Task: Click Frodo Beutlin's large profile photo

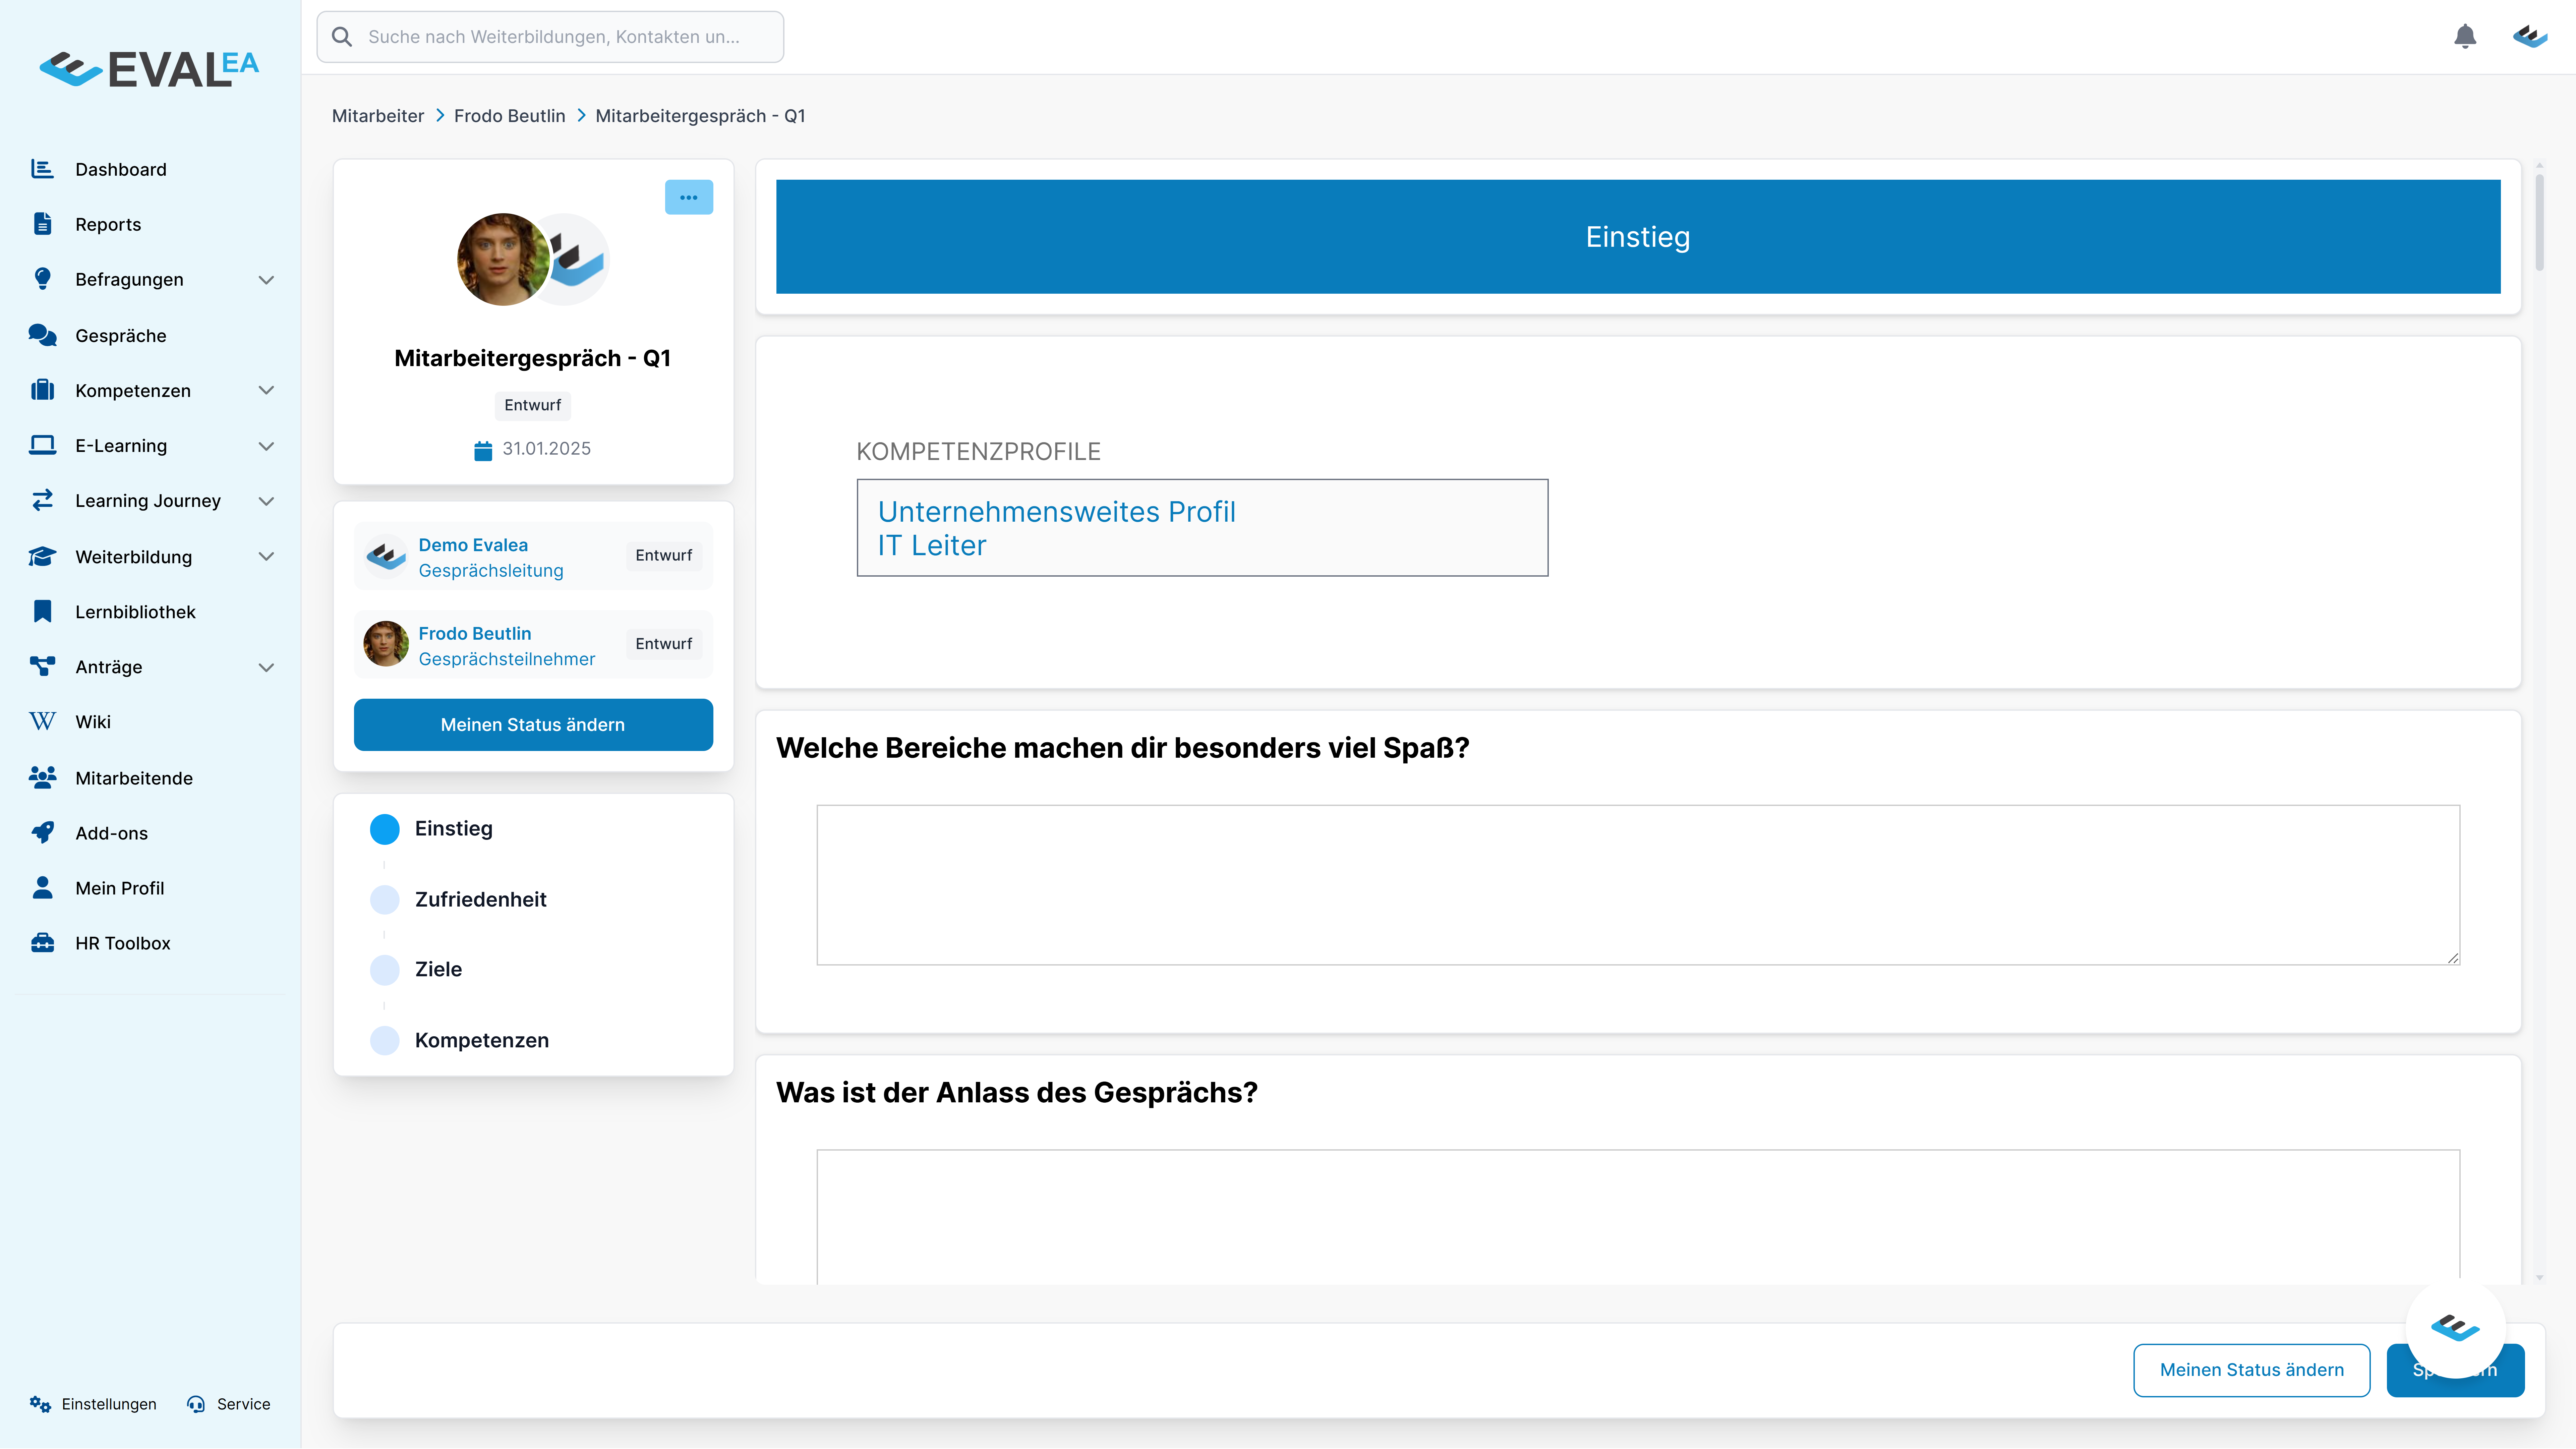Action: click(503, 259)
